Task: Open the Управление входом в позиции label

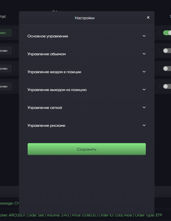Action: pos(54,72)
